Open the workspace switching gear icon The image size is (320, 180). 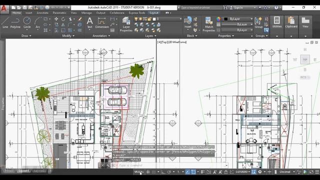click(260, 172)
